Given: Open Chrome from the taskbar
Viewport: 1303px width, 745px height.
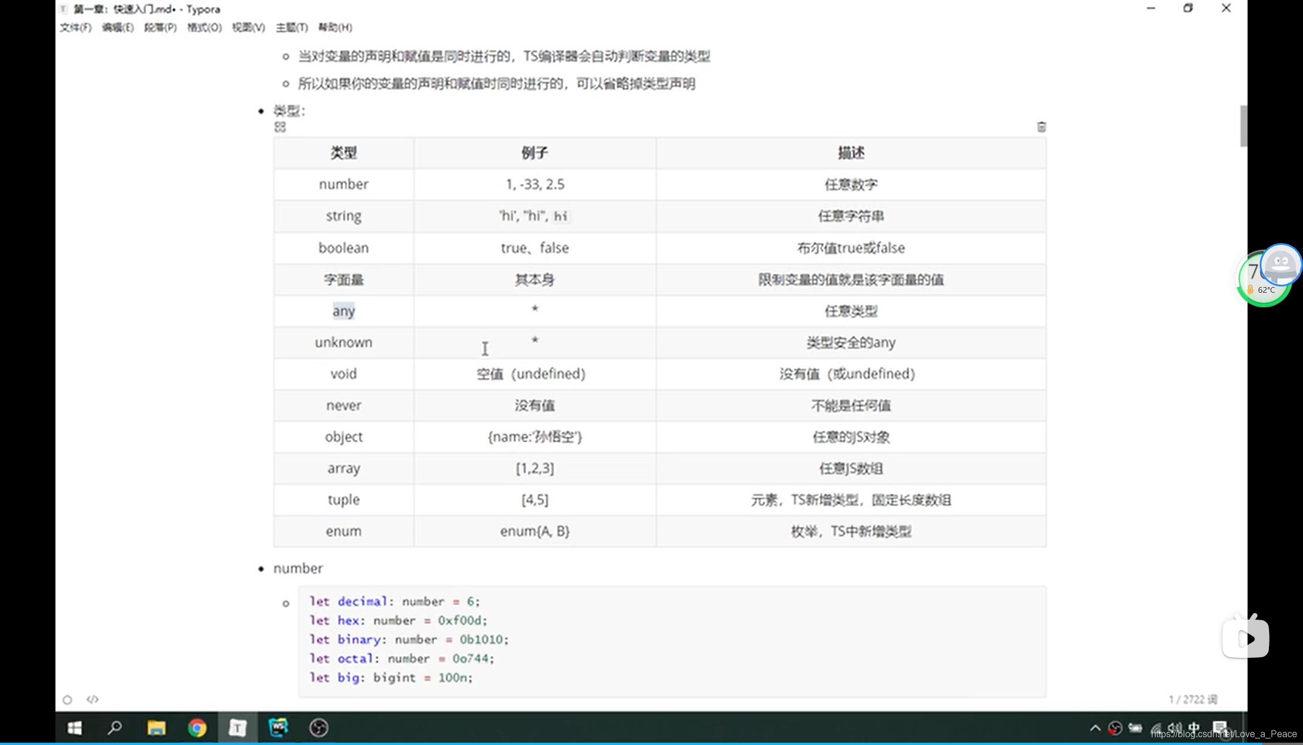Looking at the screenshot, I should coord(197,728).
